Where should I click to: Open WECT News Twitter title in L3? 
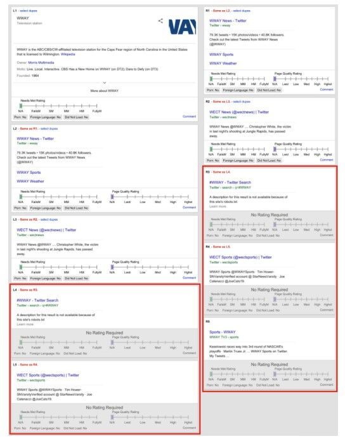coord(46,230)
